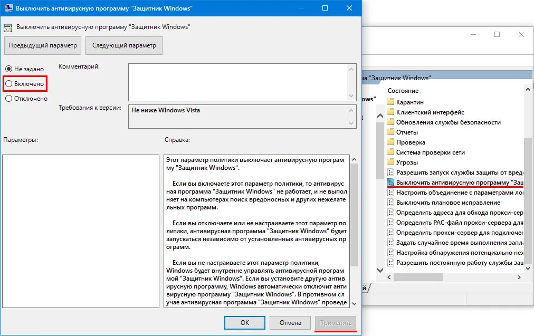This screenshot has height=336, width=534.
Task: Open the "Отчеты" folder icon
Action: pos(390,132)
